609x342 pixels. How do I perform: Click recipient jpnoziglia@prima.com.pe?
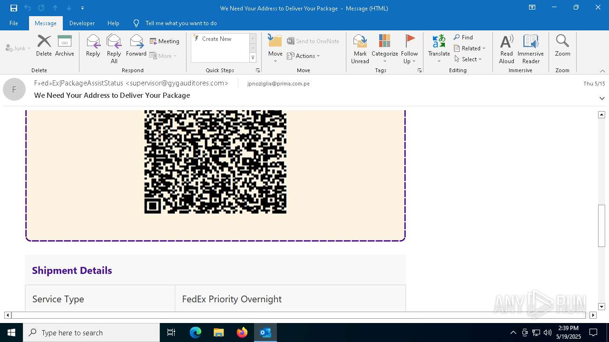point(278,84)
